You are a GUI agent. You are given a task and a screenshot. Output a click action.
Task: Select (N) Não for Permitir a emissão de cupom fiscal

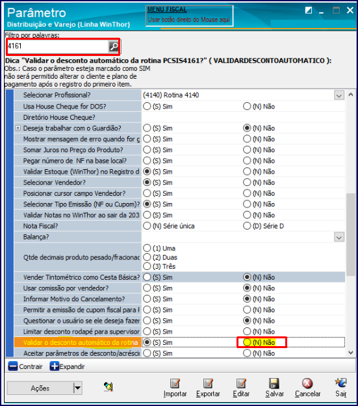247,310
